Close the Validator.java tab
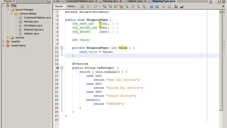The width and height of the screenshot is (227, 128). (145, 1)
